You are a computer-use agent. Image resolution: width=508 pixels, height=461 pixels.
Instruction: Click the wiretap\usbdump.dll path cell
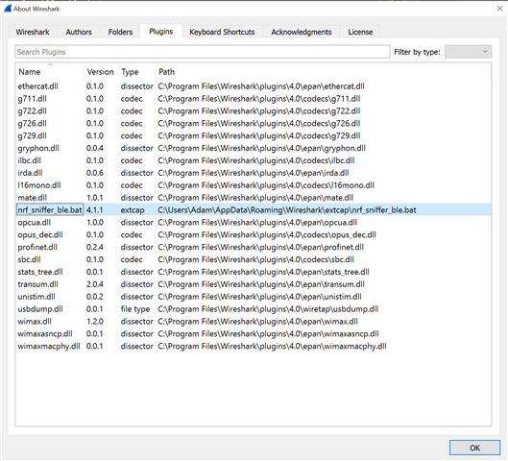click(x=268, y=309)
